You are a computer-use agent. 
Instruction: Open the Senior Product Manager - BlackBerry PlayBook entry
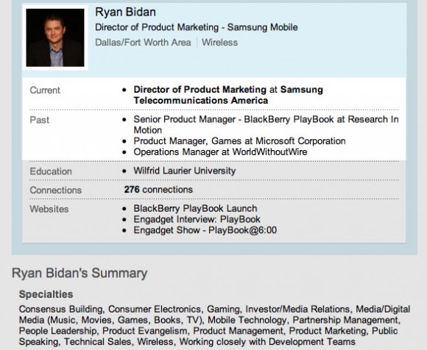(x=266, y=124)
